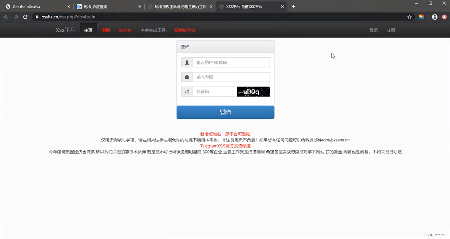
Task: Focus the 输入密码 password field
Action: click(231, 77)
